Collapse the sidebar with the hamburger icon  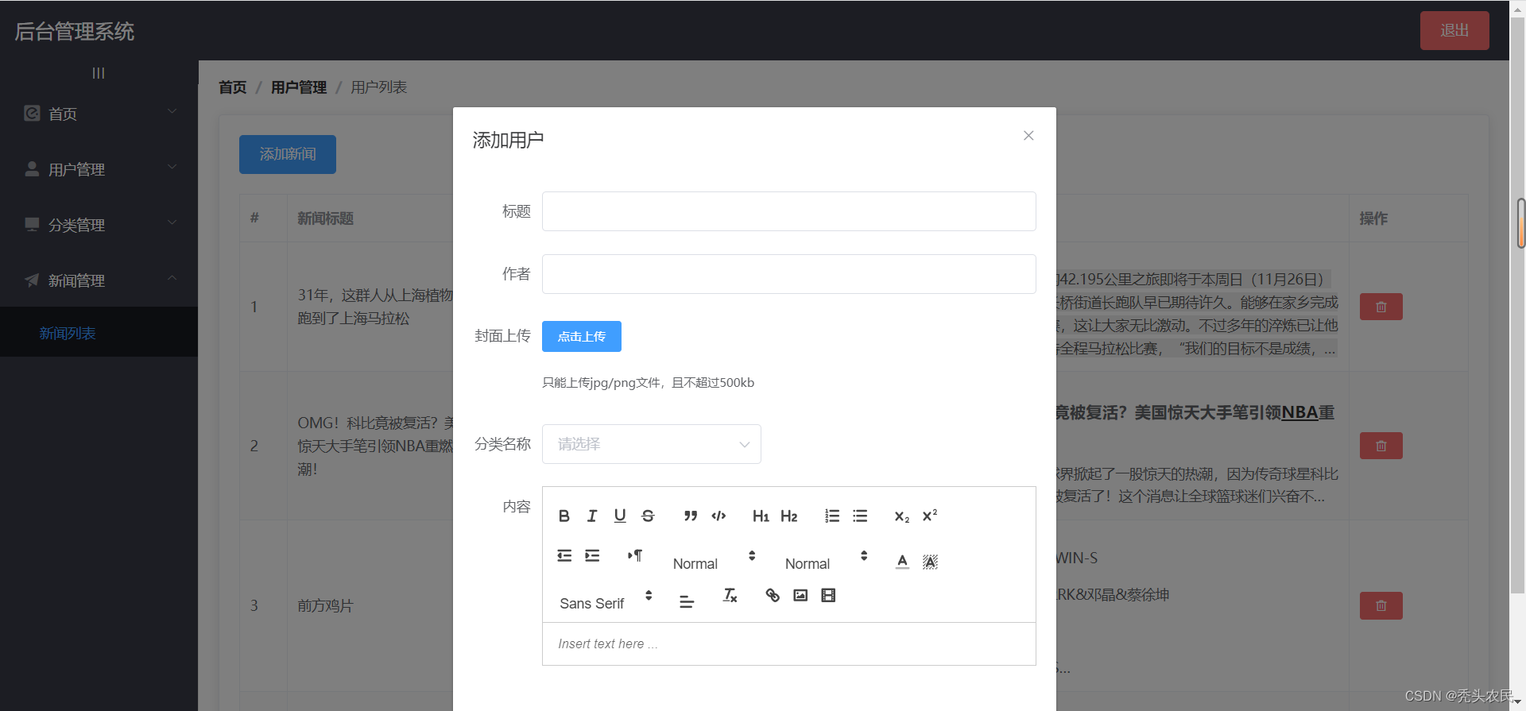coord(99,73)
